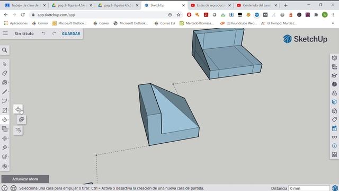The width and height of the screenshot is (339, 191).
Task: Open the Aplicaciones bookmarks shortcut
Action: click(16, 23)
